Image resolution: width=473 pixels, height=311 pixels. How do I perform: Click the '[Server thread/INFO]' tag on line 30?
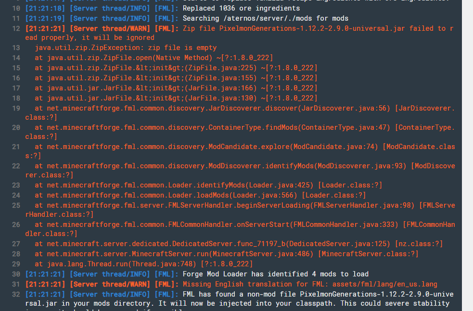point(110,274)
